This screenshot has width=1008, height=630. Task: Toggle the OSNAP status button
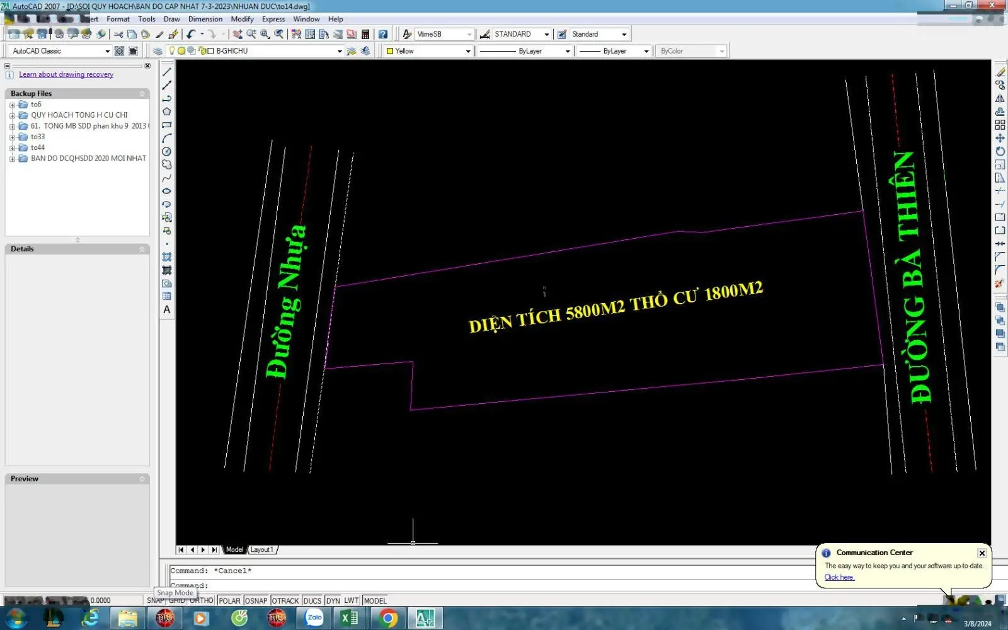tap(256, 600)
